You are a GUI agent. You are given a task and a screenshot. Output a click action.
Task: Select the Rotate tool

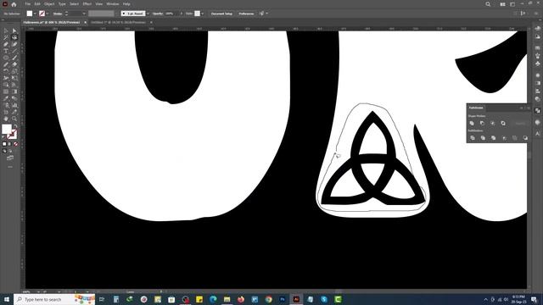(6, 71)
